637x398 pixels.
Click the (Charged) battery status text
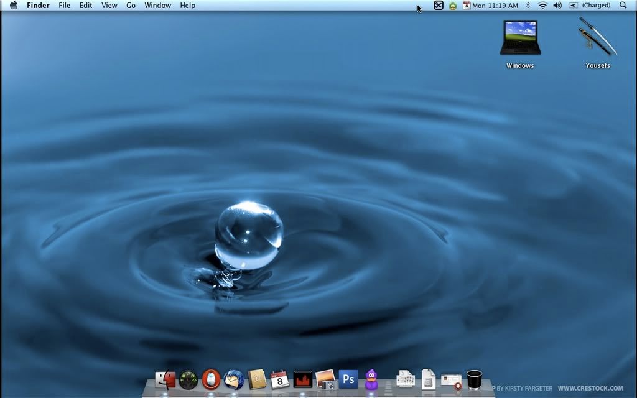(596, 5)
